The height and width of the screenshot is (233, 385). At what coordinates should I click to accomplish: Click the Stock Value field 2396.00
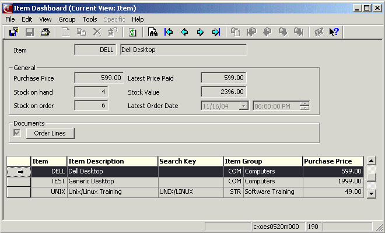[223, 92]
